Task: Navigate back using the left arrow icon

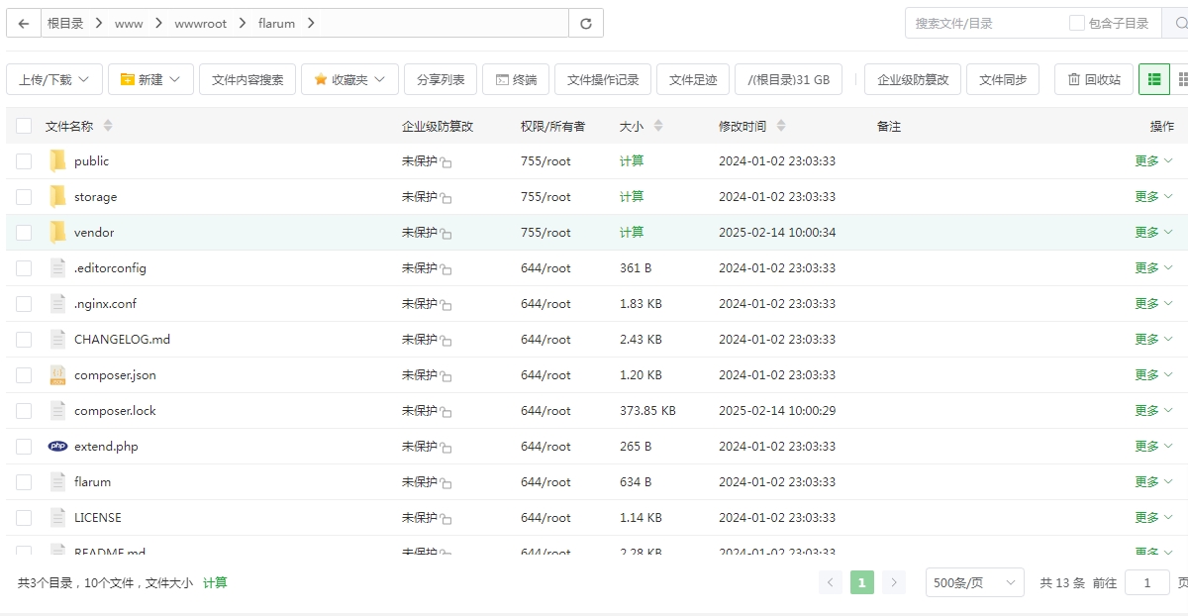Action: point(23,22)
